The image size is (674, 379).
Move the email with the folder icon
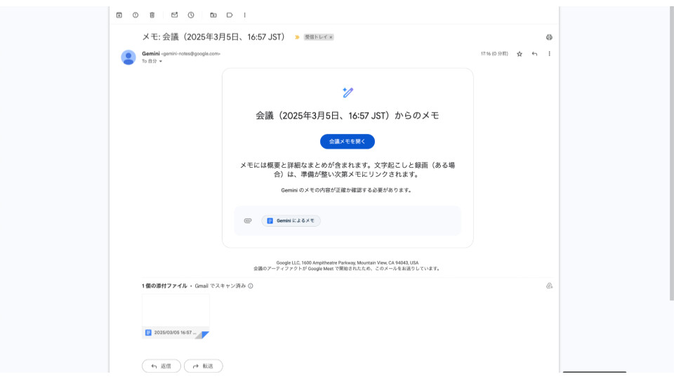213,15
